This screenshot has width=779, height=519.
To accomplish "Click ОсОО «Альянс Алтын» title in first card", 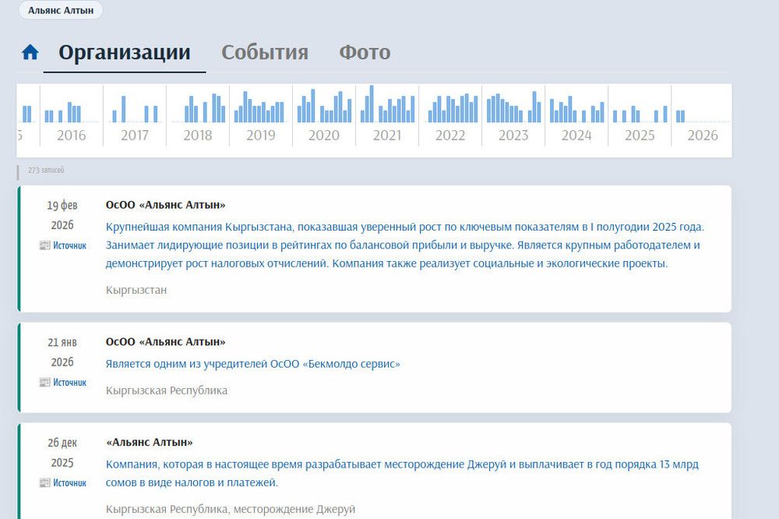I will 165,205.
